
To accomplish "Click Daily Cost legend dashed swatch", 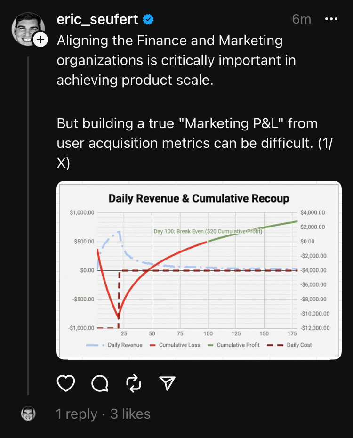I will [275, 345].
